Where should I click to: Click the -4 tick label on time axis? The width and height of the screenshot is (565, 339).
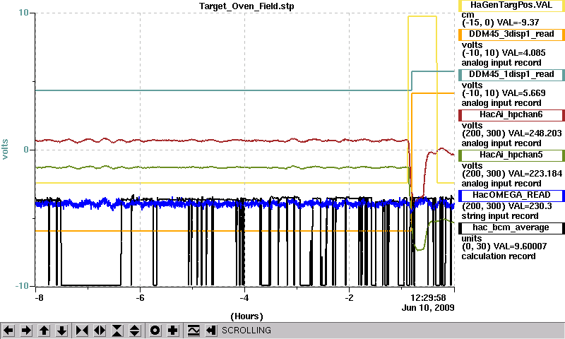pos(244,298)
